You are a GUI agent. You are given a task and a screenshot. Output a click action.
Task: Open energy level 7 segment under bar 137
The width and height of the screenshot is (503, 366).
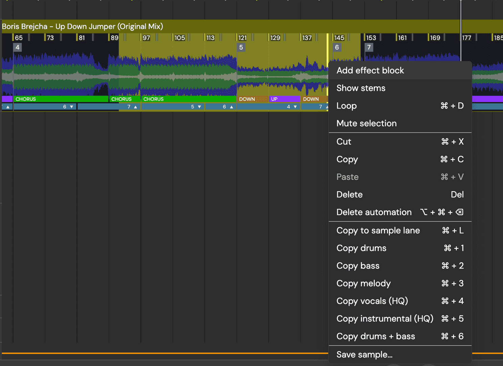pos(315,107)
